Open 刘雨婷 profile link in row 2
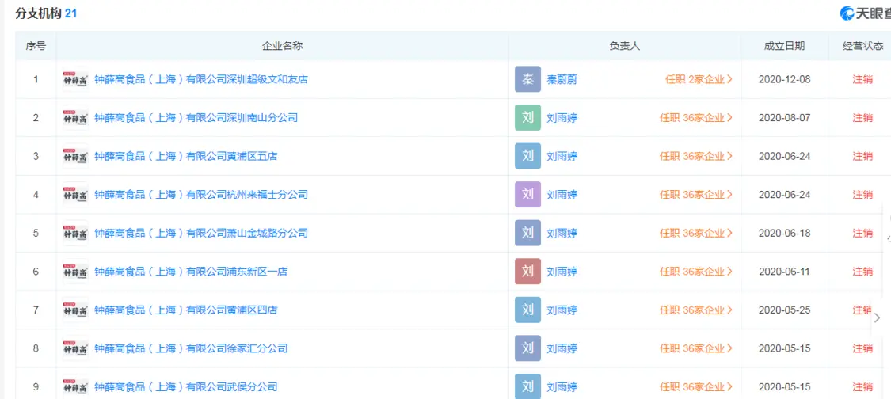The height and width of the screenshot is (399, 891). (562, 118)
